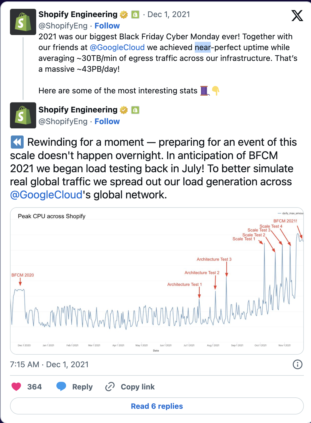This screenshot has width=311, height=423.
Task: Click the Dec 1, 2021 date link
Action: point(169,15)
